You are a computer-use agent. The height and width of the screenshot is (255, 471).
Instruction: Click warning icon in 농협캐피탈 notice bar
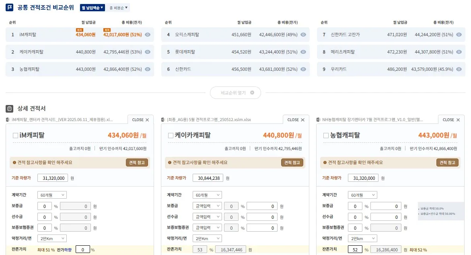tap(325, 162)
